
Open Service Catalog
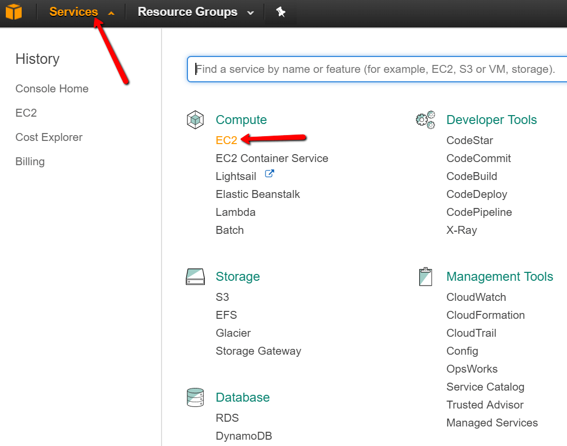click(x=485, y=387)
